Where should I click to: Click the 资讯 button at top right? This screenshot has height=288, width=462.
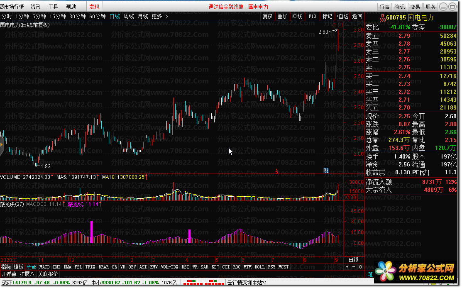[400, 7]
